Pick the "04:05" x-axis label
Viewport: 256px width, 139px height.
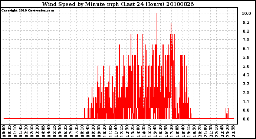[x=43, y=131]
